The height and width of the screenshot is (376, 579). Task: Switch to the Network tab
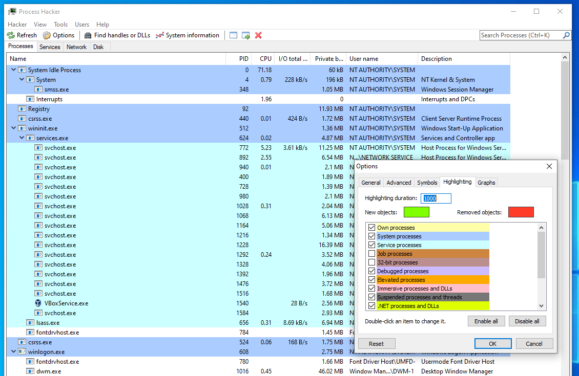click(77, 47)
